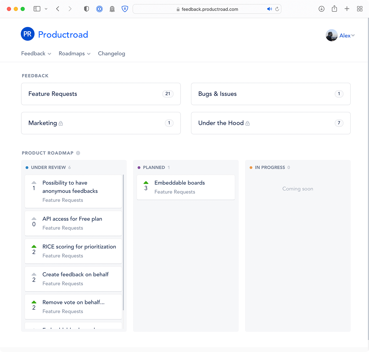The image size is (369, 352).
Task: Show tab overview grid icon
Action: [360, 9]
